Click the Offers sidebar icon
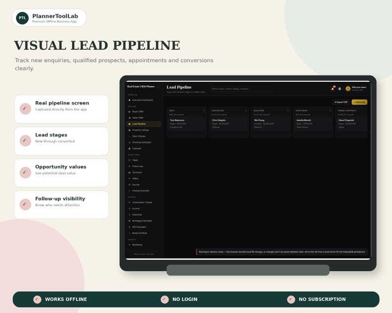This screenshot has height=313, width=392. pos(129,178)
